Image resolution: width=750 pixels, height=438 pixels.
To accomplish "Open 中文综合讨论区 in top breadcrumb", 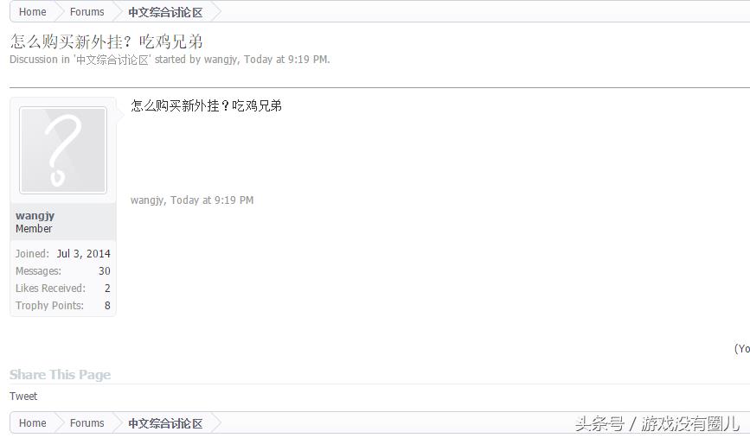I will 165,12.
